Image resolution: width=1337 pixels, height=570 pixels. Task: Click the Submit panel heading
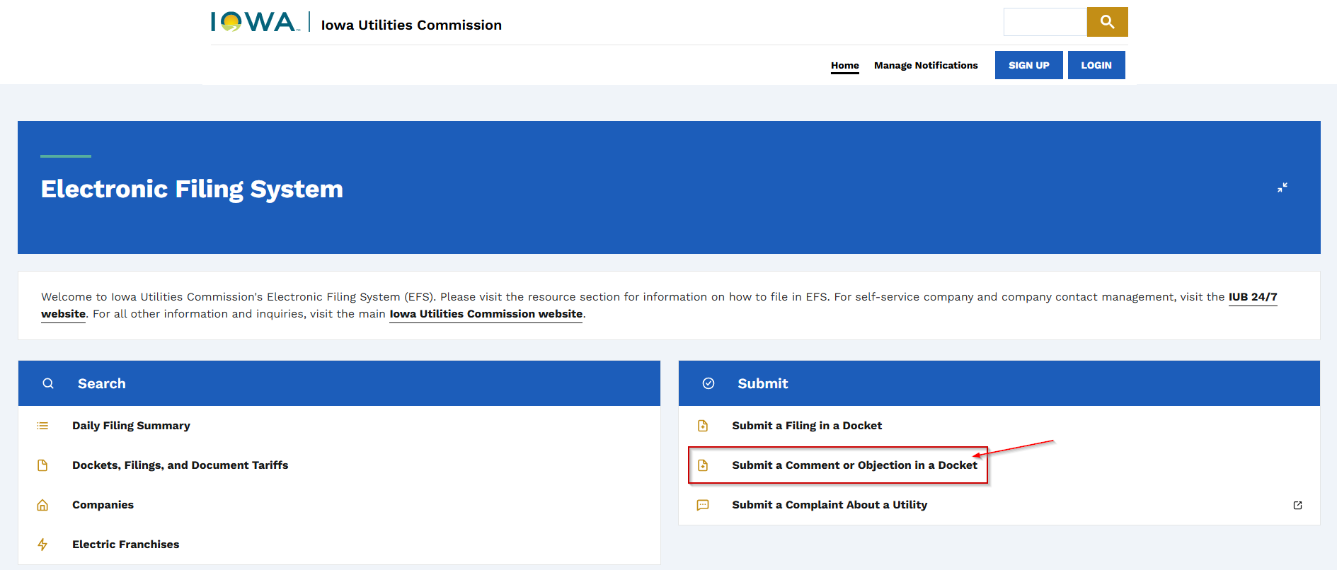coord(763,383)
